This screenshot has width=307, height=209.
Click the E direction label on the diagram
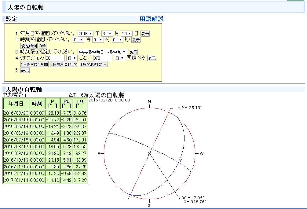99,154
